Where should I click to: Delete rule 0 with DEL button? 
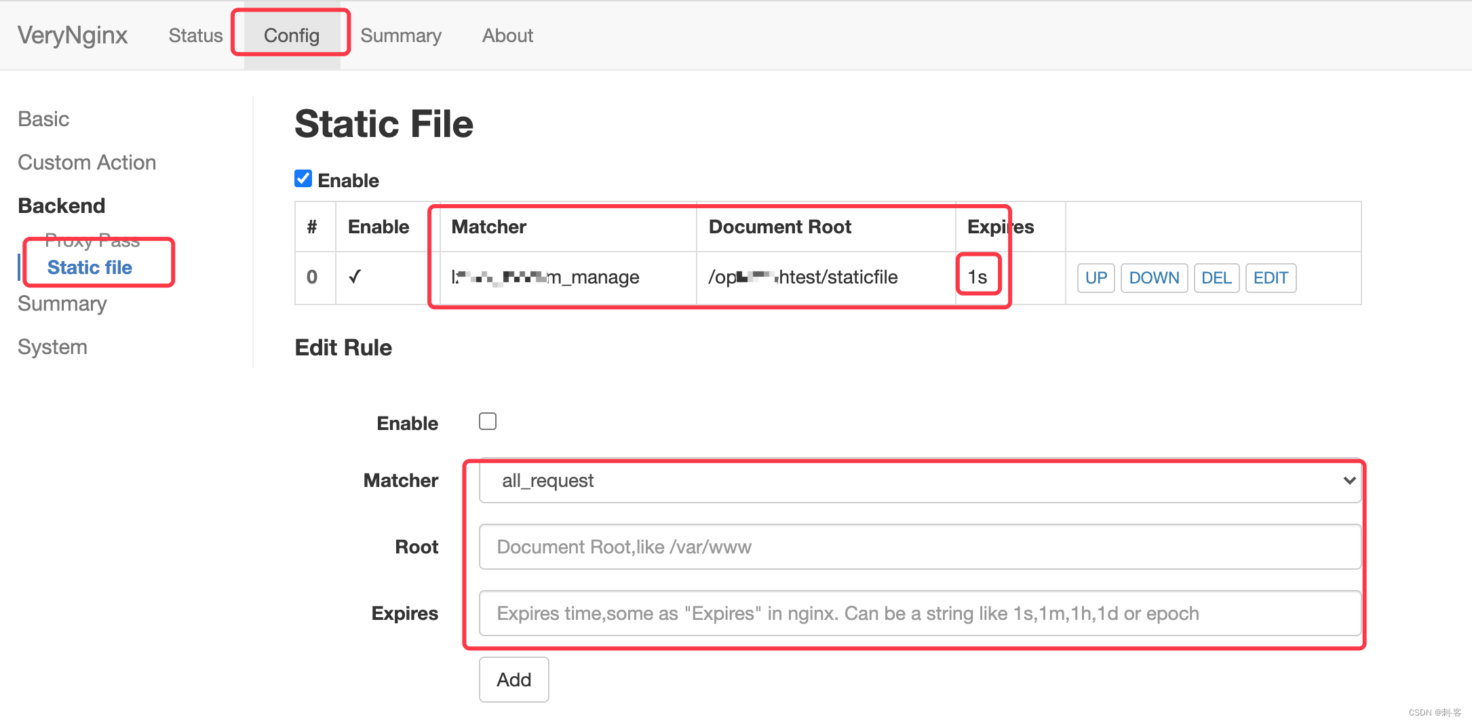pyautogui.click(x=1216, y=278)
